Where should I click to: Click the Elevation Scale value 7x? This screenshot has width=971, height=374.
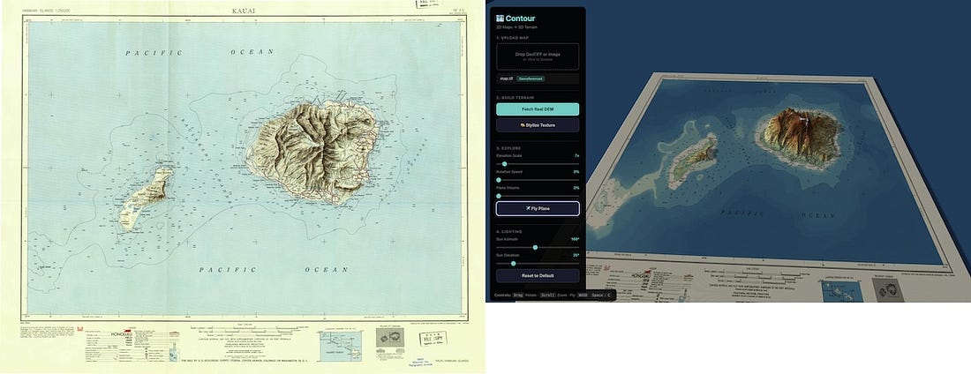click(576, 155)
